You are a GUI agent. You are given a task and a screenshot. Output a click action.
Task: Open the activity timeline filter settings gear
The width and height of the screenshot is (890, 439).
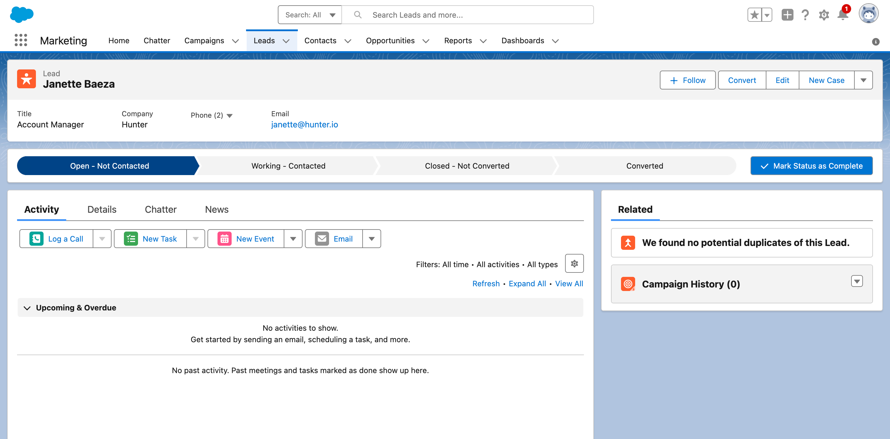point(574,264)
